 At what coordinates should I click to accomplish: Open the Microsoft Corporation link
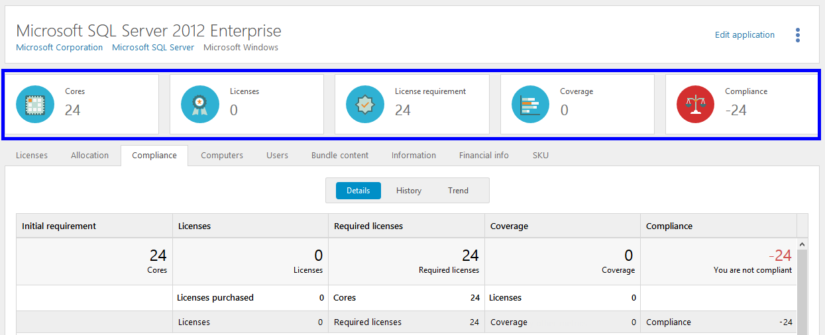[x=59, y=48]
